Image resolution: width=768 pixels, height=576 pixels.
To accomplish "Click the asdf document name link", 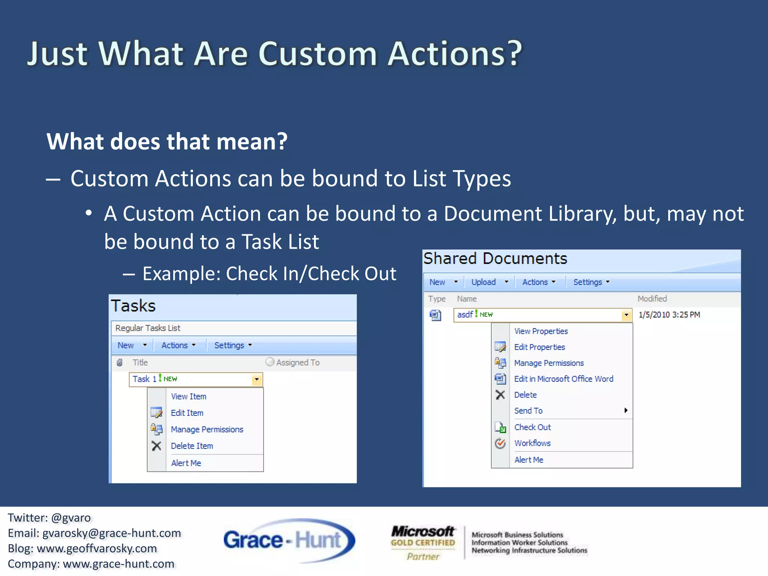I will 465,315.
